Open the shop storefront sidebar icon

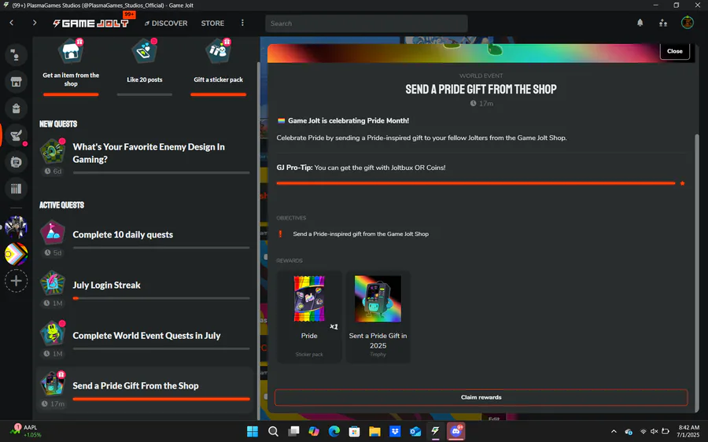16,82
